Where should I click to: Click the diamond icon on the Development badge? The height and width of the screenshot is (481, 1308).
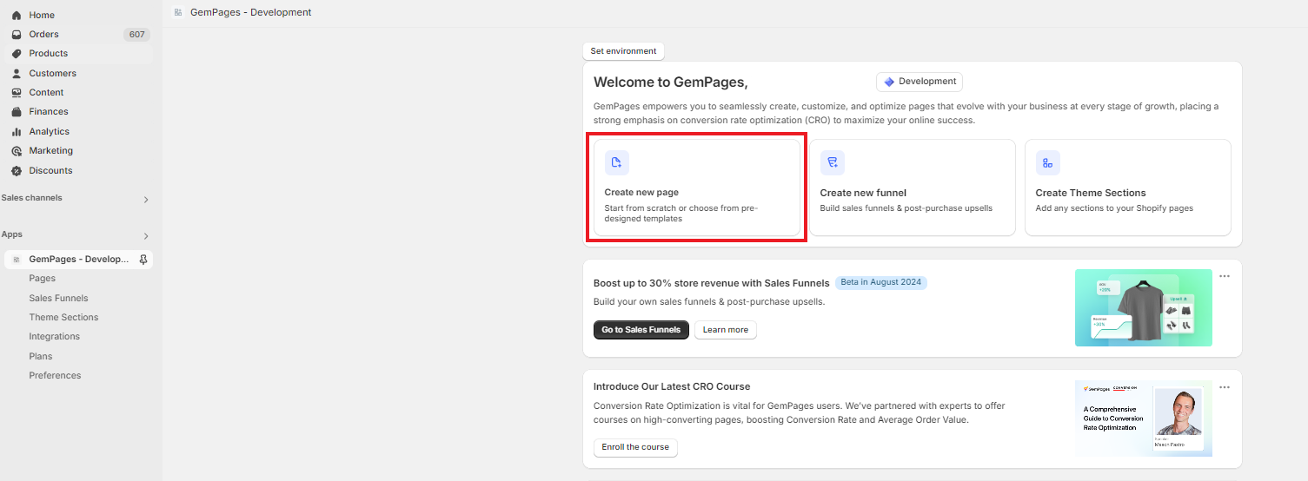[x=889, y=82]
